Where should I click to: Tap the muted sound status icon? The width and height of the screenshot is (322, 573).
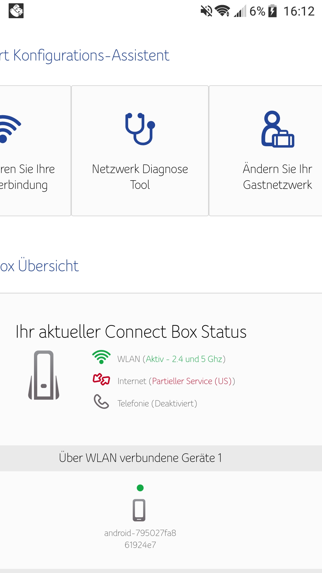click(x=206, y=11)
